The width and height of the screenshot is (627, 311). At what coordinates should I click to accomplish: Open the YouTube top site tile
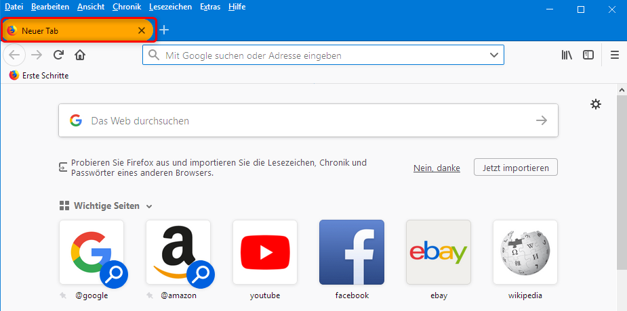[x=265, y=252]
